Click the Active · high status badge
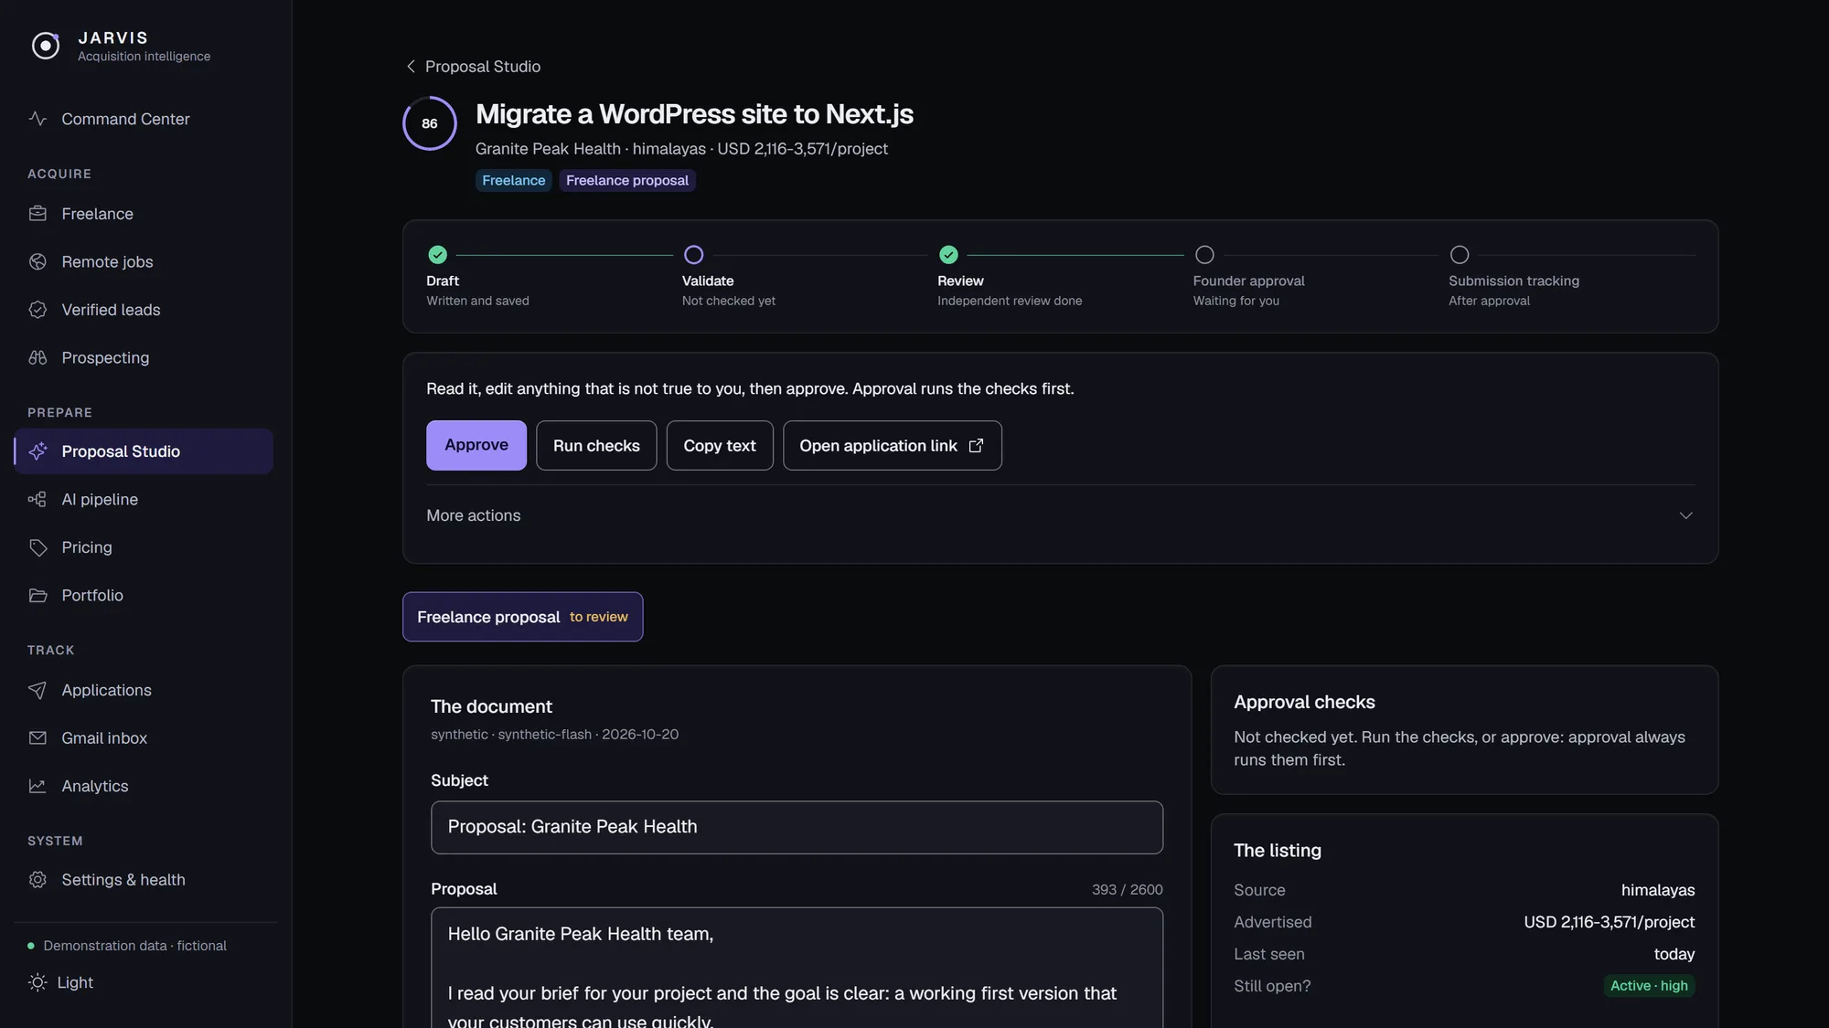This screenshot has width=1829, height=1028. (x=1649, y=986)
